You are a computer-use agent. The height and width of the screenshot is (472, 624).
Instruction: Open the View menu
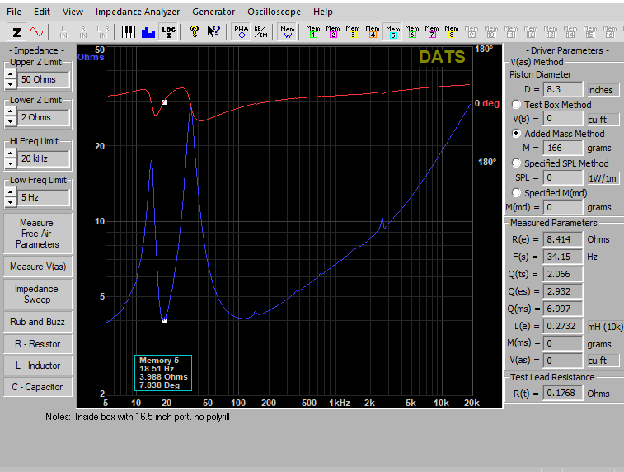(73, 12)
